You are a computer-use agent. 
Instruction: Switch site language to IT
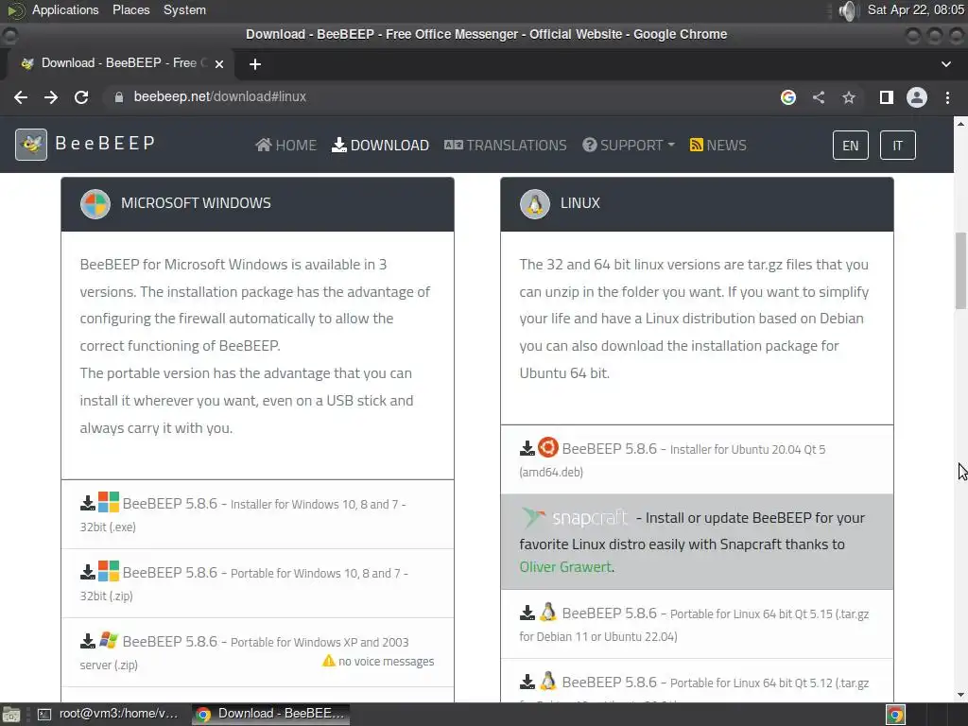(898, 145)
